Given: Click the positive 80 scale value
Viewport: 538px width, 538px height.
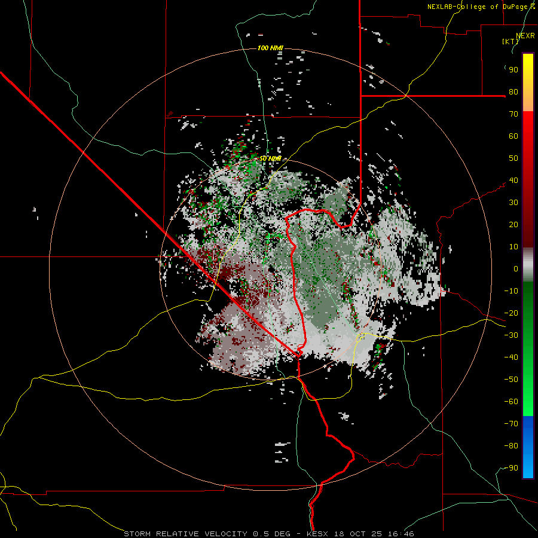Looking at the screenshot, I should point(513,92).
